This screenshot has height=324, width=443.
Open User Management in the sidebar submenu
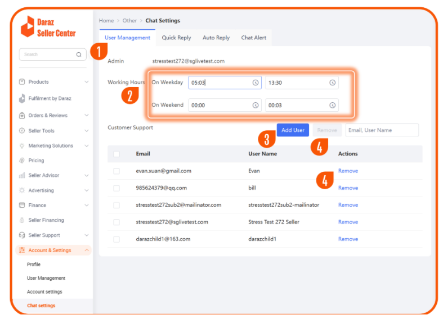tap(46, 279)
